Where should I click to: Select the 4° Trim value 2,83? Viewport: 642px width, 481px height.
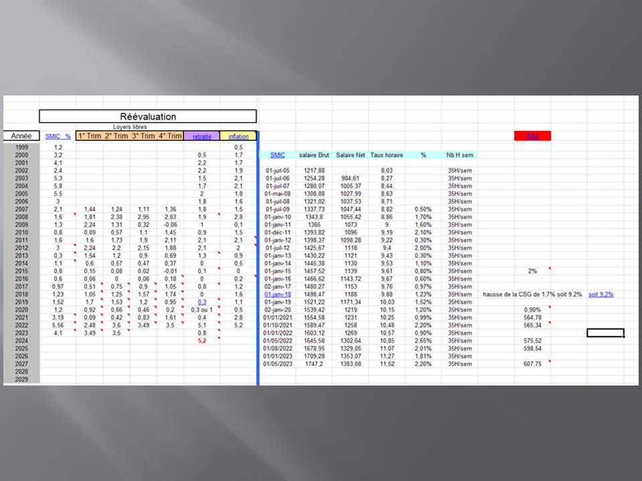[x=171, y=216]
